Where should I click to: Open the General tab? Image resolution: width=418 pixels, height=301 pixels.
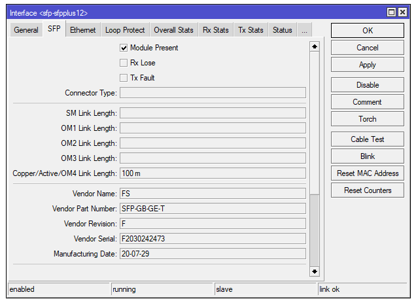pos(26,30)
